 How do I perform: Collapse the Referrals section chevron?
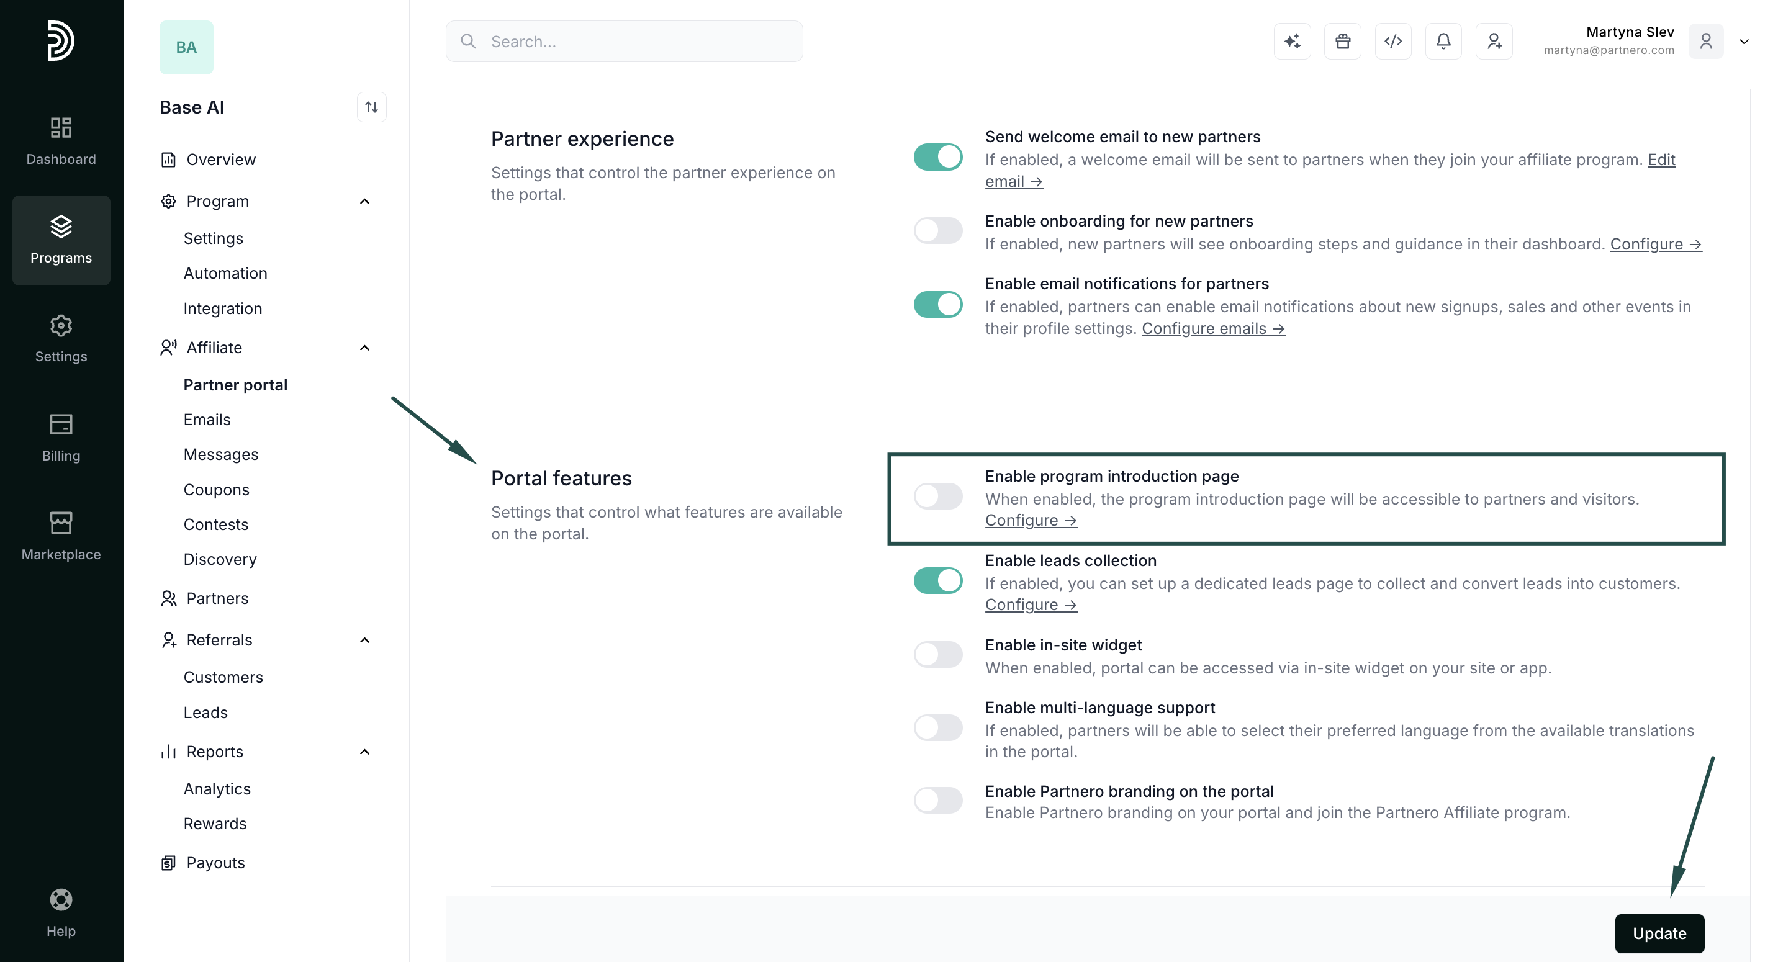[364, 641]
